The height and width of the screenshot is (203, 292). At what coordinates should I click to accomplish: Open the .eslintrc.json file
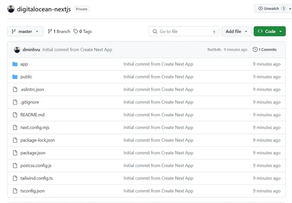[32, 89]
